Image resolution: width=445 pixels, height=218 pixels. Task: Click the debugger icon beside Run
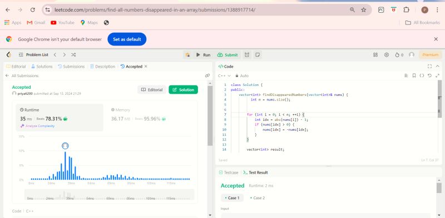[187, 55]
